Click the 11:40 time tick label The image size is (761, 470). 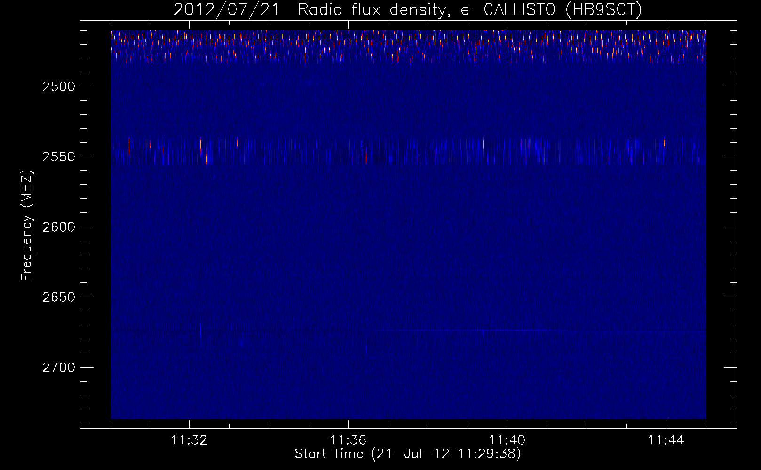(x=507, y=440)
